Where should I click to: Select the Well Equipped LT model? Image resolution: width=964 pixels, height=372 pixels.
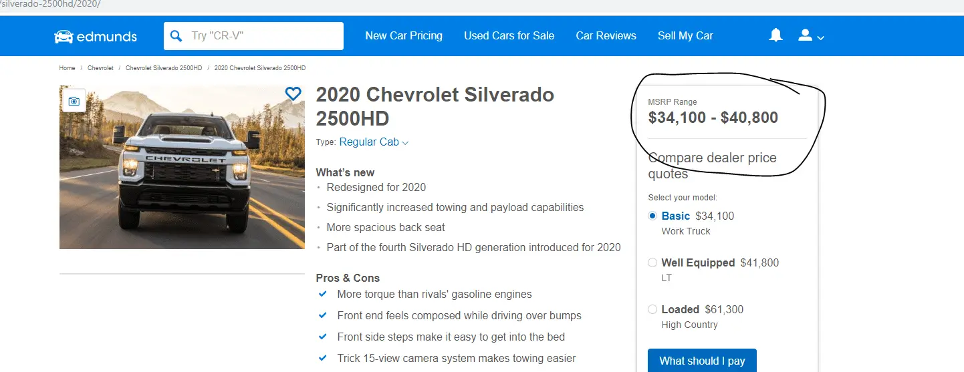coord(652,263)
